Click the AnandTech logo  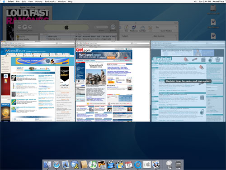click(15, 51)
